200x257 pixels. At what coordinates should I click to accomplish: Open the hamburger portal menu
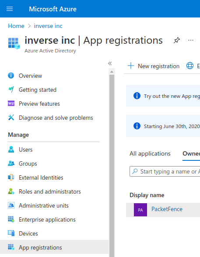tap(10, 9)
